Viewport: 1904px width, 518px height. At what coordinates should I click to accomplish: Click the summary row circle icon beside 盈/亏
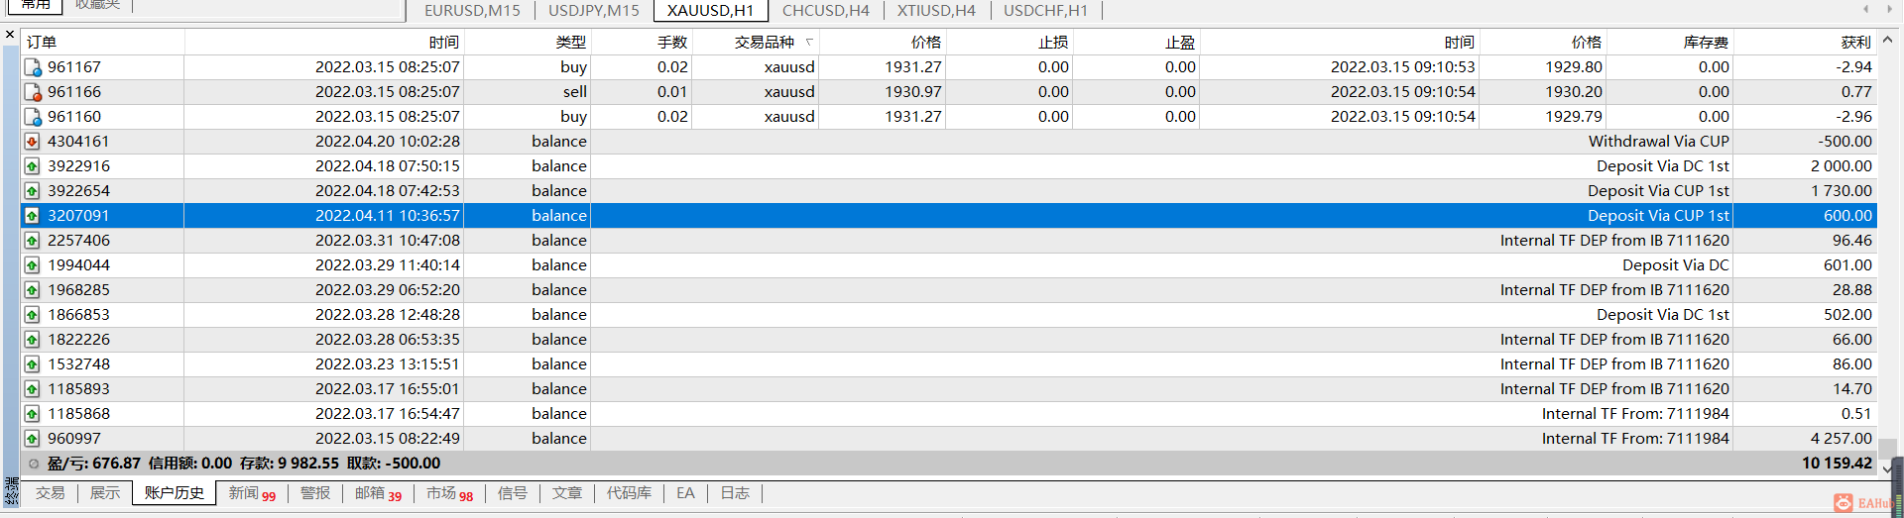34,464
